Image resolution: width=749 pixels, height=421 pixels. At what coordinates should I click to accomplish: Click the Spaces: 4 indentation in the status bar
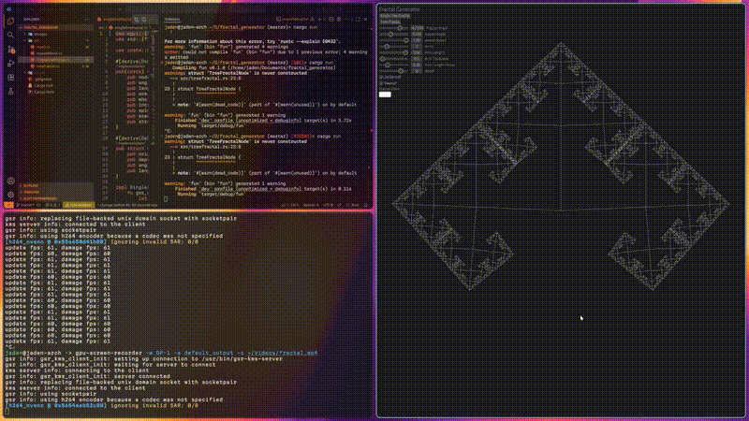(x=311, y=205)
